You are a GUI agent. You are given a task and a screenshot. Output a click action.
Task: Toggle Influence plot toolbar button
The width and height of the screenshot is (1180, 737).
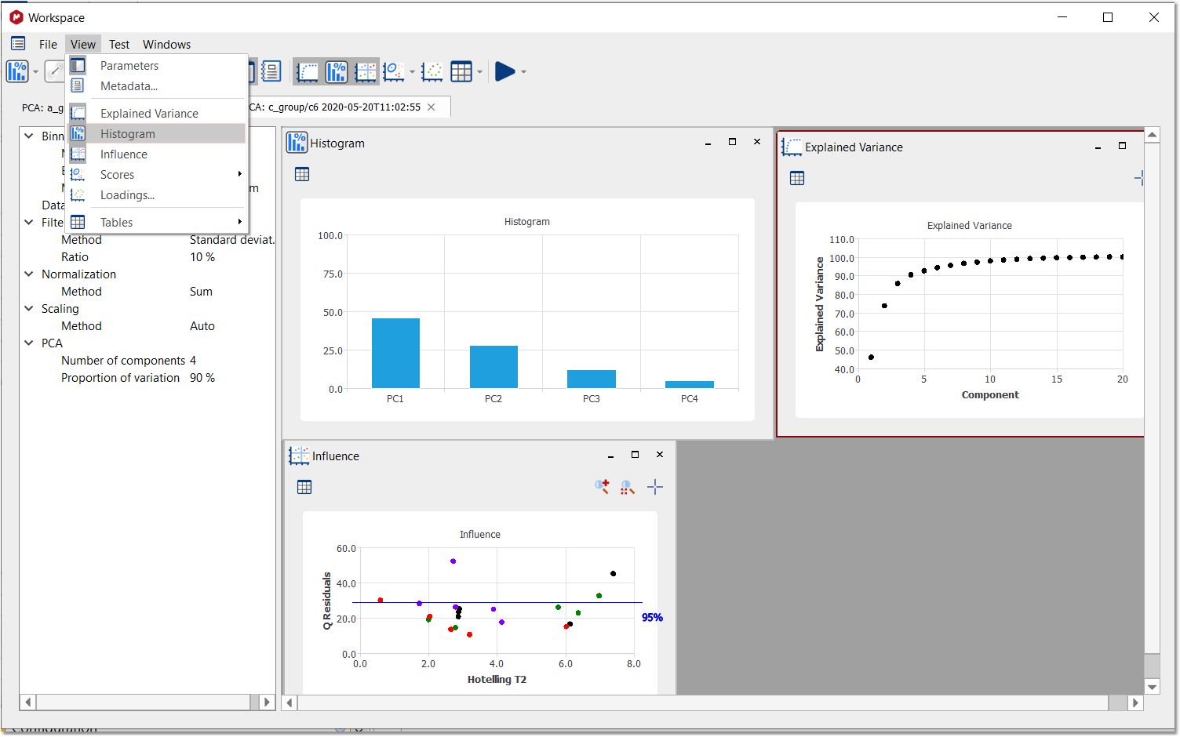coord(366,71)
